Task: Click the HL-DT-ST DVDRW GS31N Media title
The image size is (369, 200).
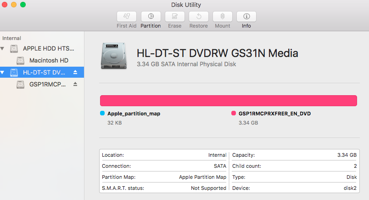Action: [218, 53]
